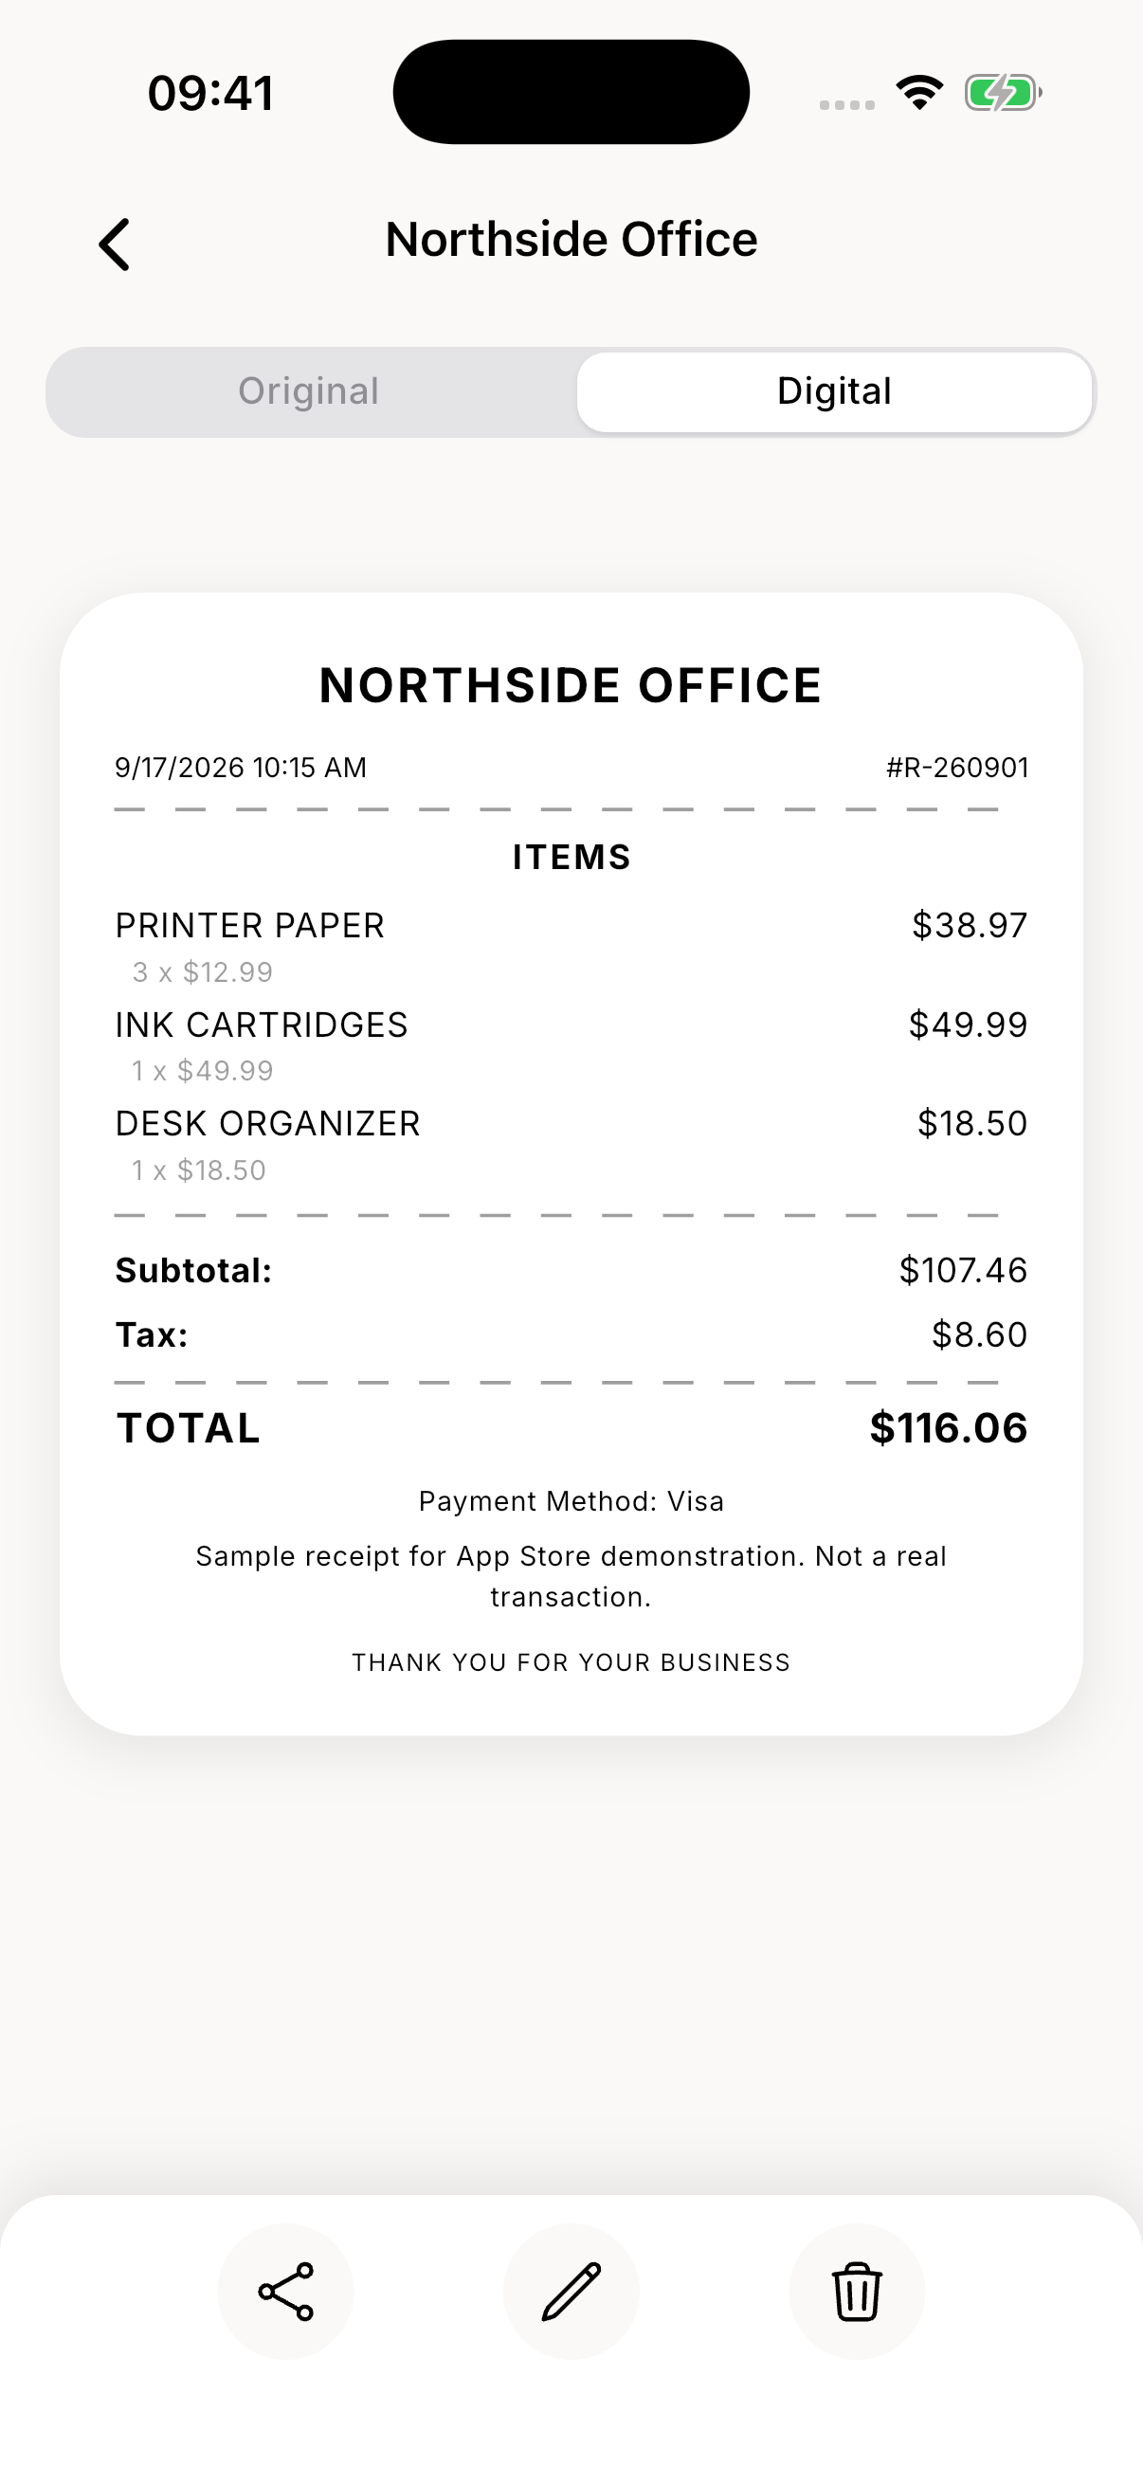Tap the Northside Office page title

[571, 239]
